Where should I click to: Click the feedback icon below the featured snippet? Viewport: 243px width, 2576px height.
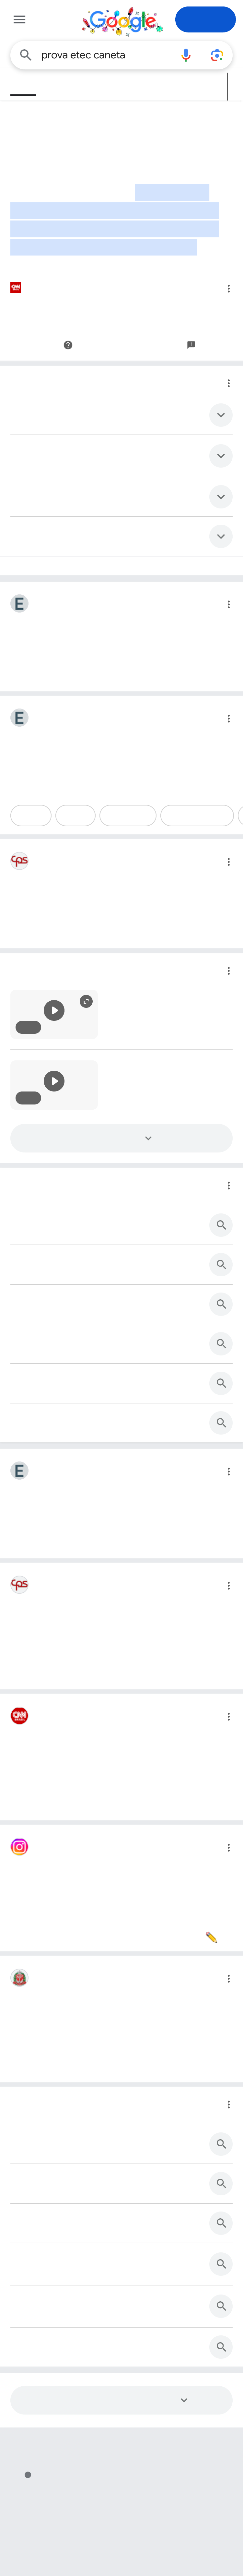pyautogui.click(x=191, y=345)
